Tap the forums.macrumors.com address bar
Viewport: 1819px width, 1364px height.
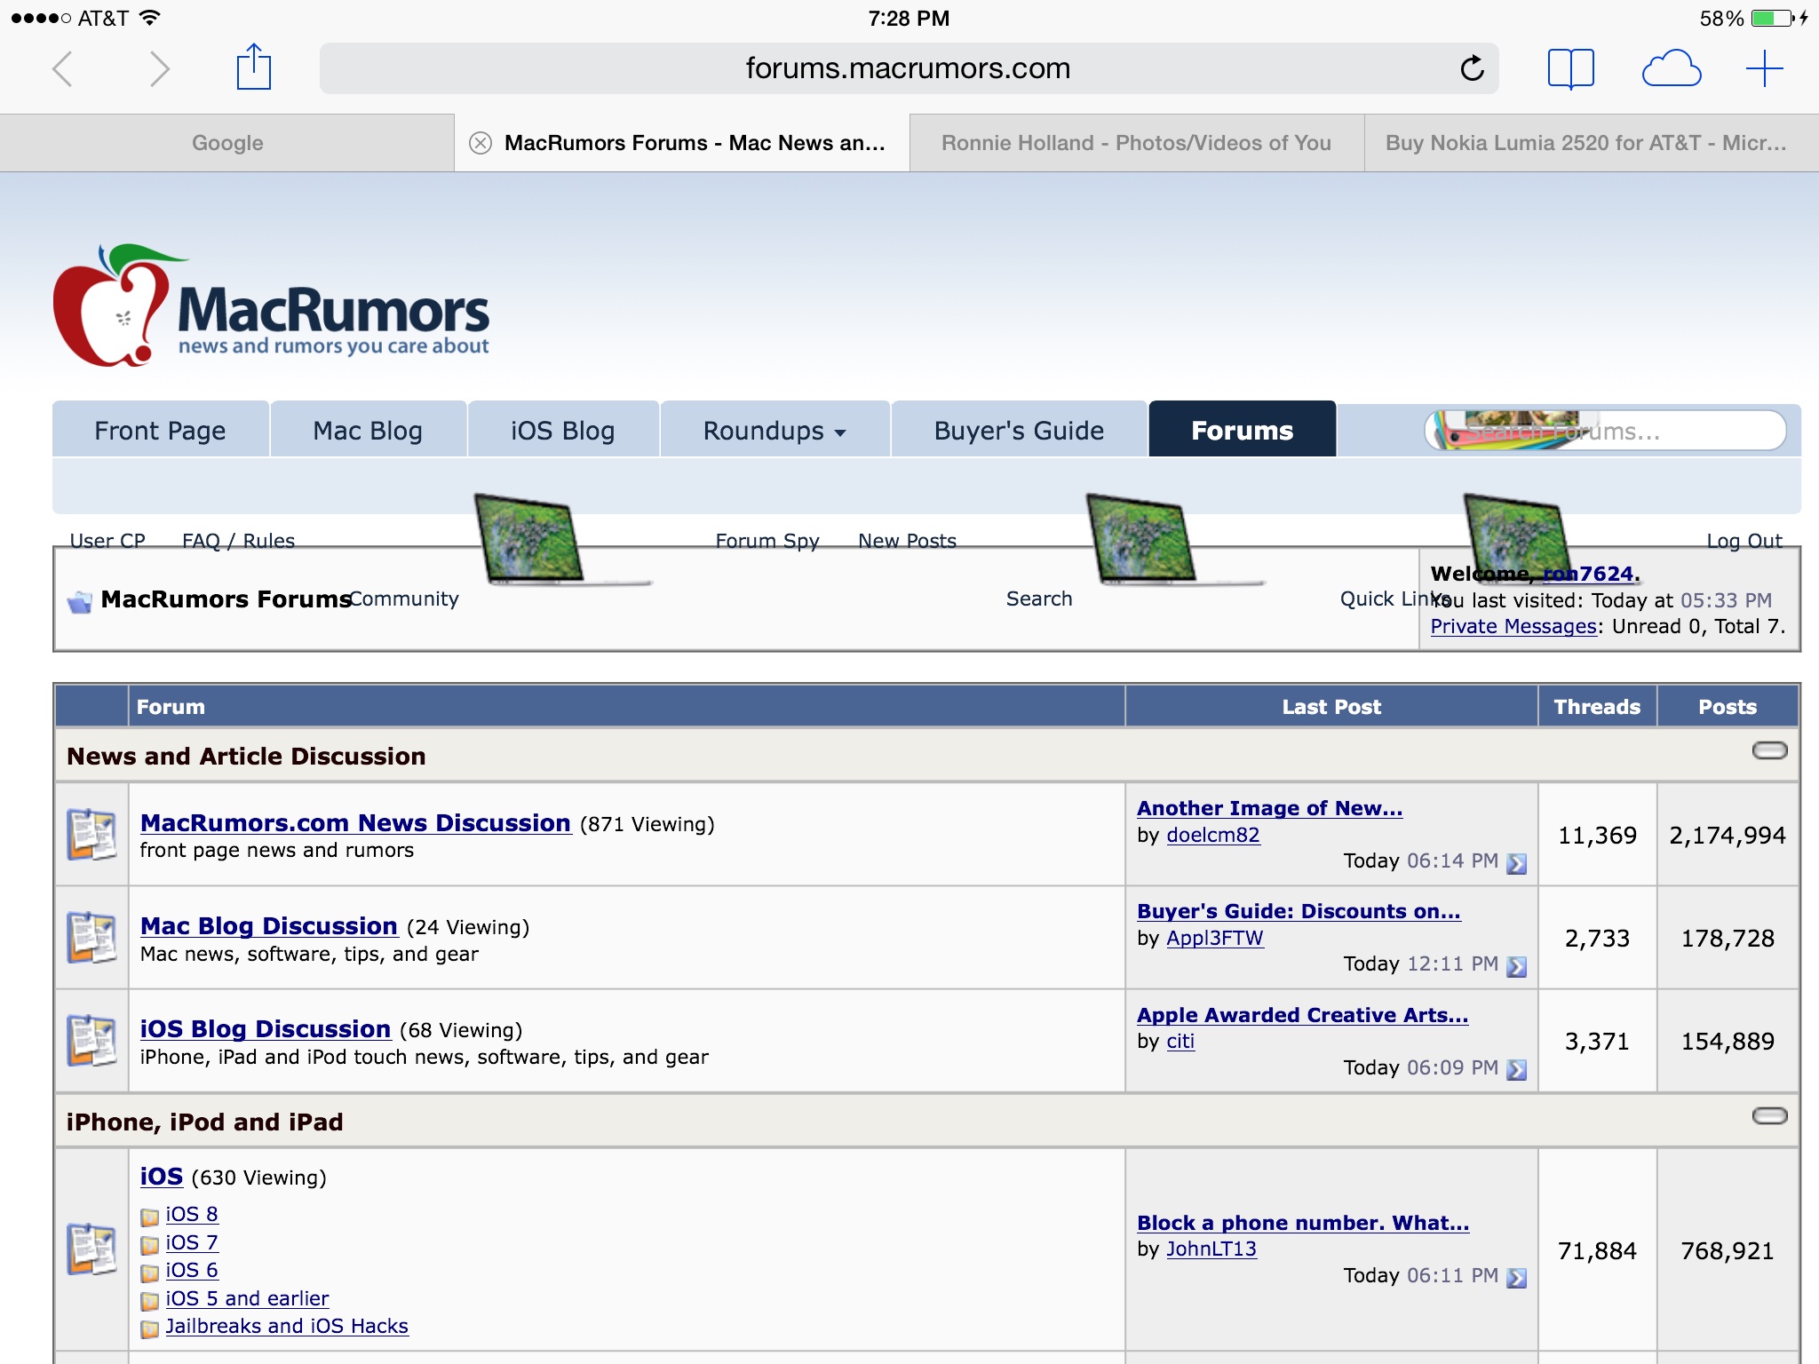click(906, 68)
